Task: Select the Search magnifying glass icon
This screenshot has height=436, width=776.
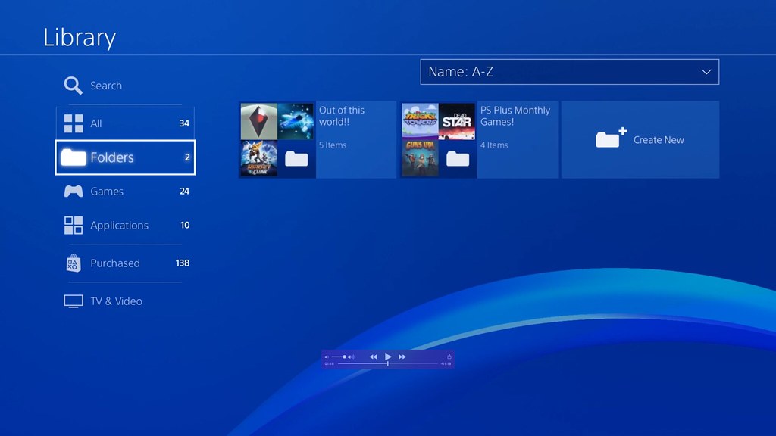Action: 72,85
